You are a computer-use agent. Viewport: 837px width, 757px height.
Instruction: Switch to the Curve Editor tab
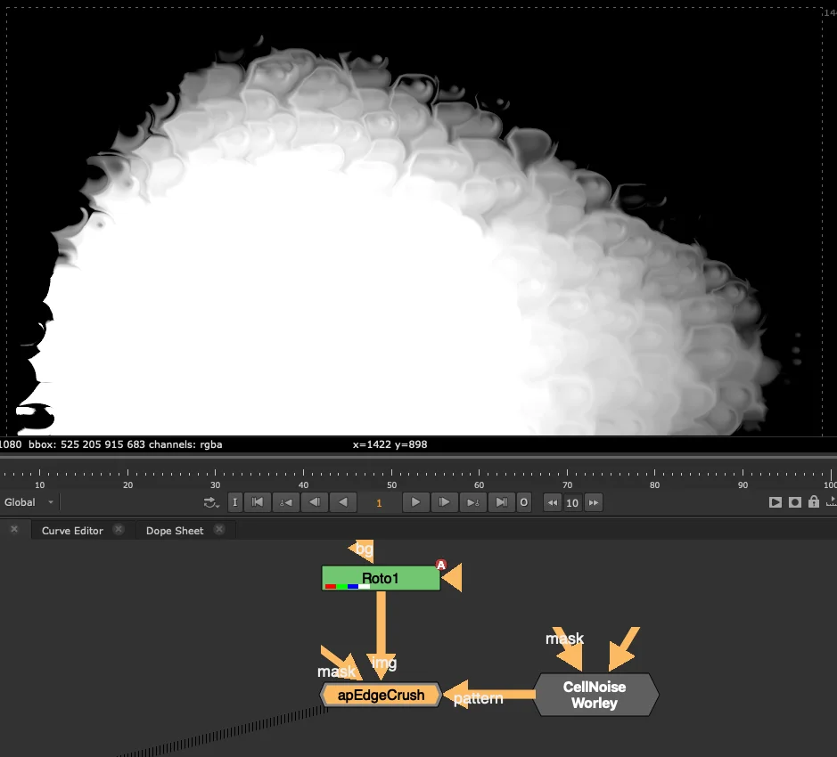point(71,530)
